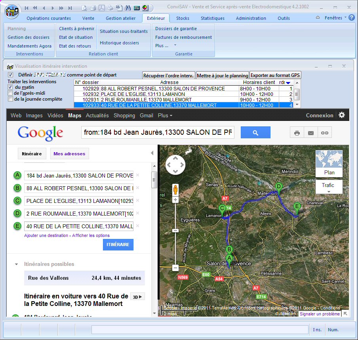
Task: Go to next record arrow
Action: click(x=53, y=8)
